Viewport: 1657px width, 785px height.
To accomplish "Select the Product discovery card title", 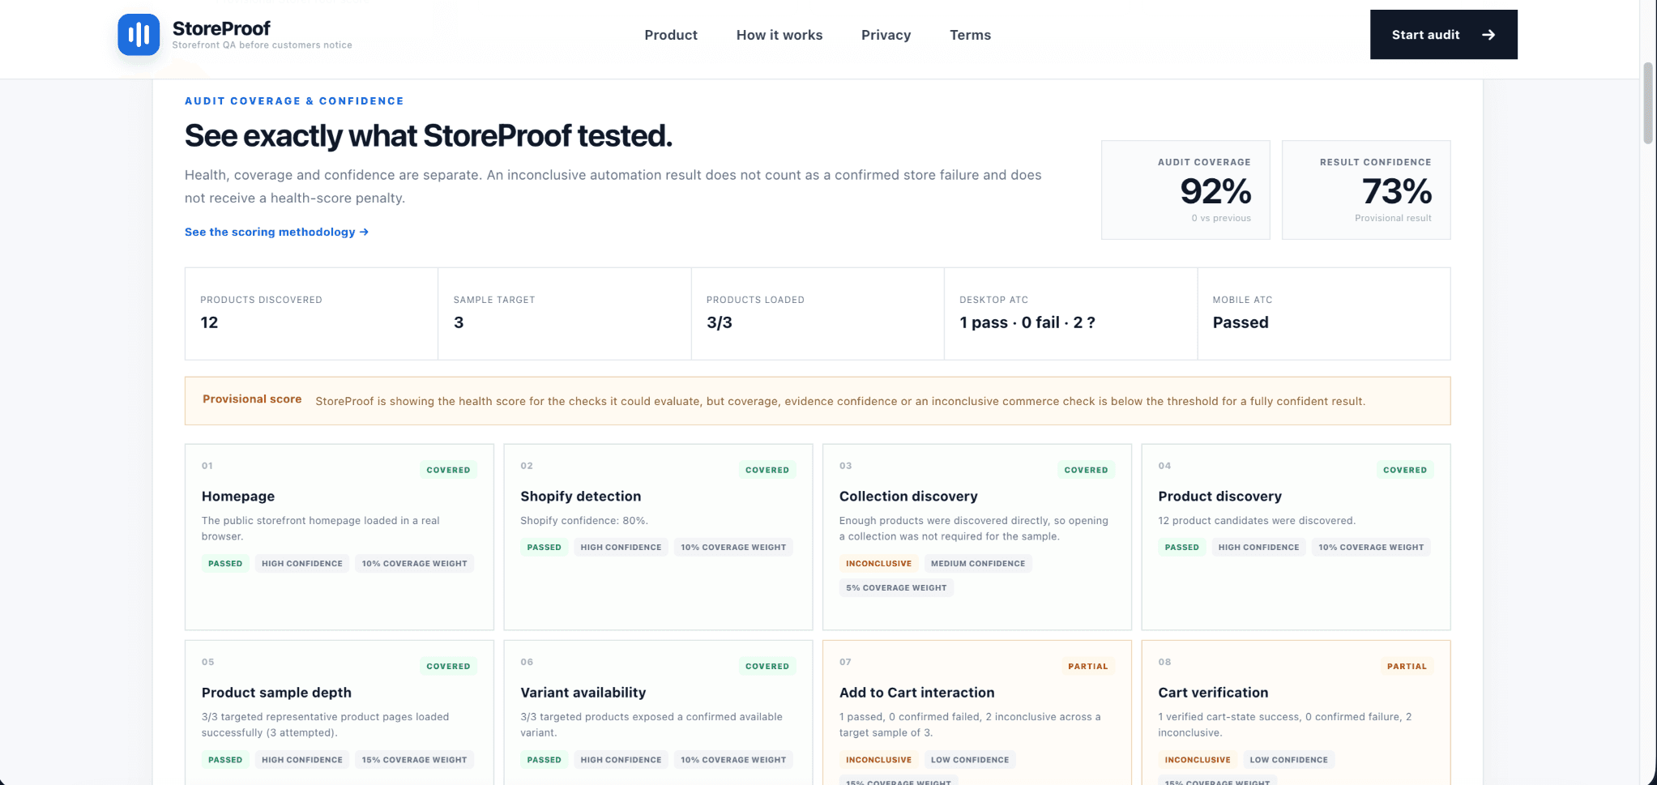I will coord(1219,496).
